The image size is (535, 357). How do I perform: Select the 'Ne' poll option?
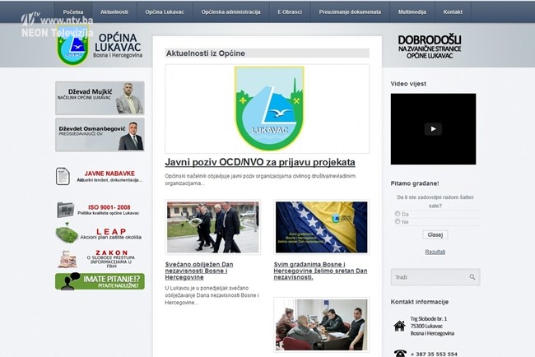click(398, 221)
